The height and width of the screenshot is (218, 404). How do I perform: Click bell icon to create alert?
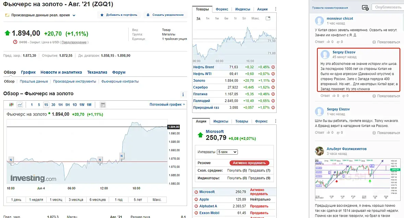point(148,15)
